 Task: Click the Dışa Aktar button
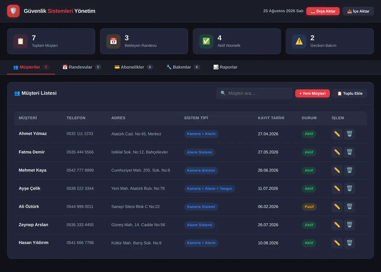click(323, 11)
